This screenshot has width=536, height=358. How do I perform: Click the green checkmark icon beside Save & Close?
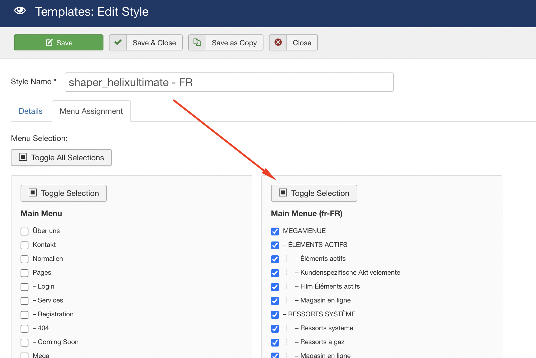pos(118,42)
